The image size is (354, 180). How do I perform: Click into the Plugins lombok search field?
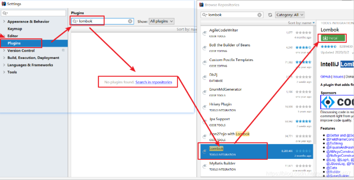[102, 21]
